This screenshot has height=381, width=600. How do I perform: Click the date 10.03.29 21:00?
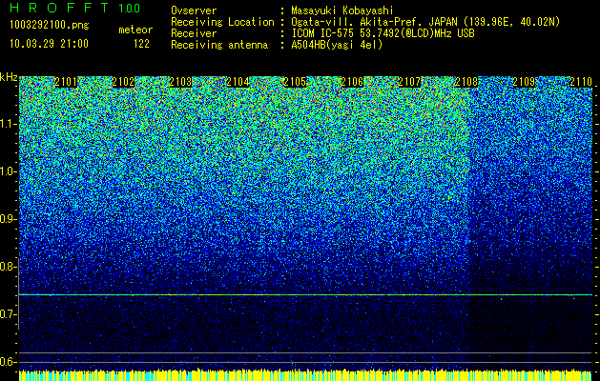(x=50, y=44)
